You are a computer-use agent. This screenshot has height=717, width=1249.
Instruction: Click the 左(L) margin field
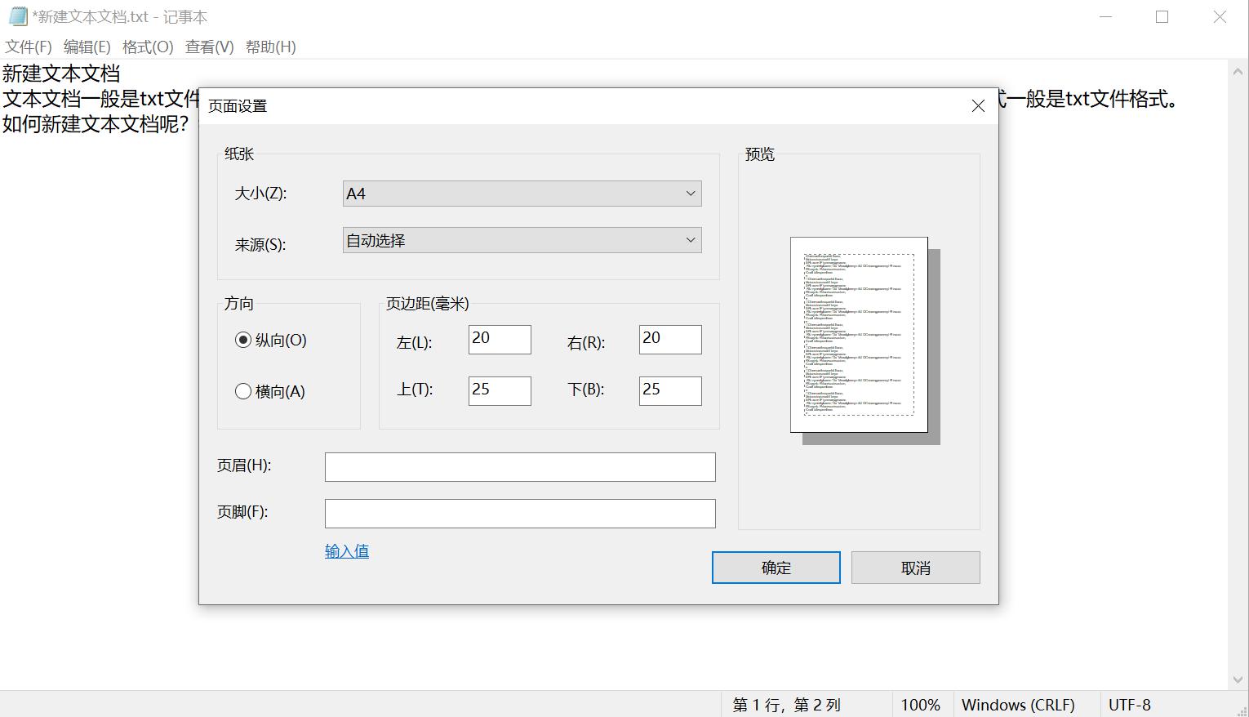[500, 340]
